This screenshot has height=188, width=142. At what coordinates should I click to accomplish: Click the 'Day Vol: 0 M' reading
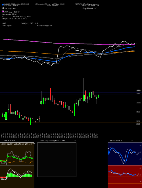(89, 8)
